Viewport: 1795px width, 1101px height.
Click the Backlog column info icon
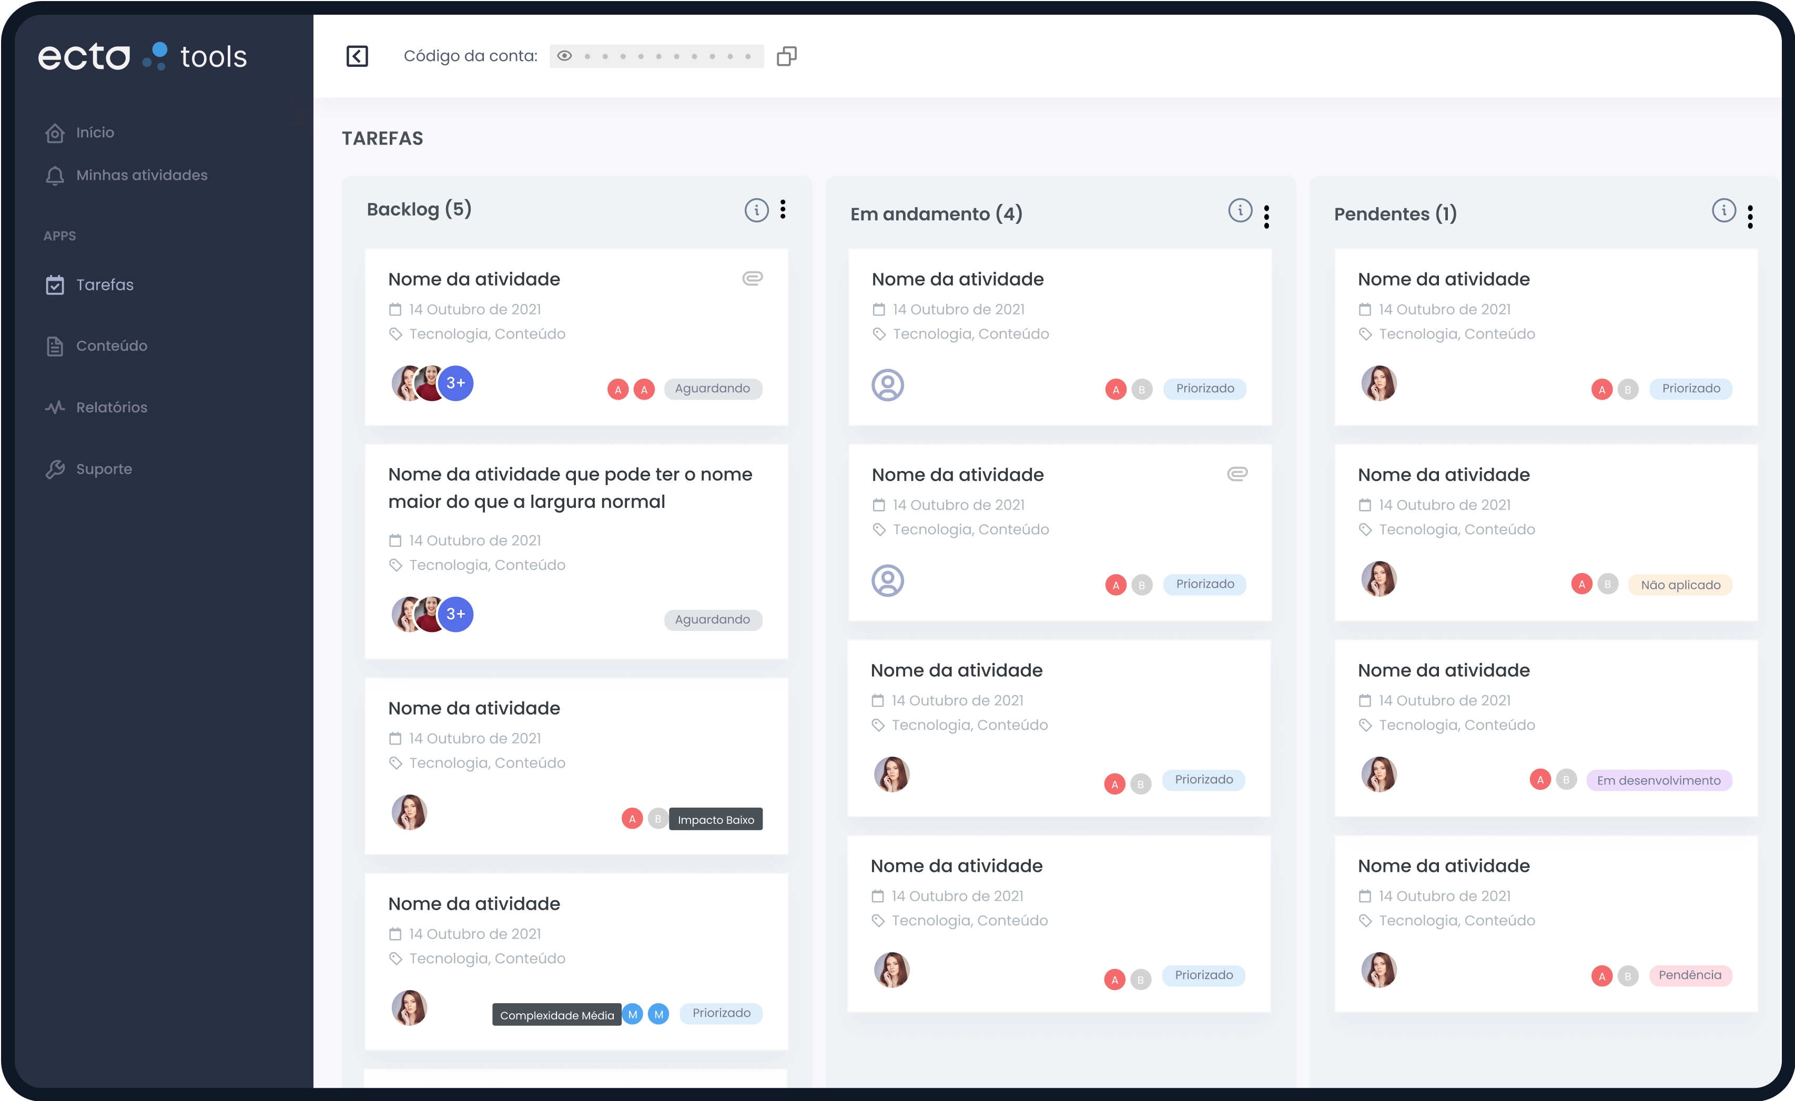[756, 210]
